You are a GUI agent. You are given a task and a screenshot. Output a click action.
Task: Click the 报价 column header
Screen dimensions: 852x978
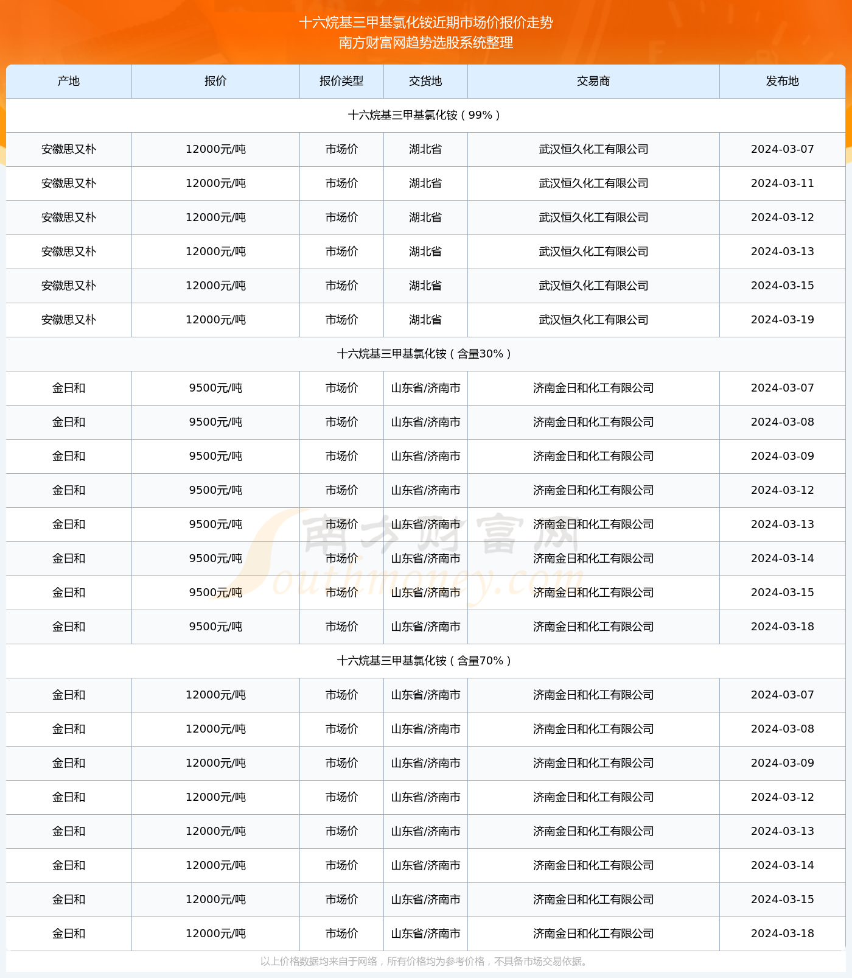point(215,81)
